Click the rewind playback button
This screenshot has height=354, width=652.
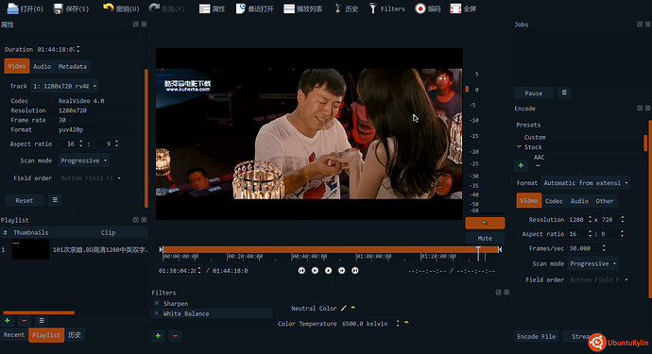coord(315,271)
